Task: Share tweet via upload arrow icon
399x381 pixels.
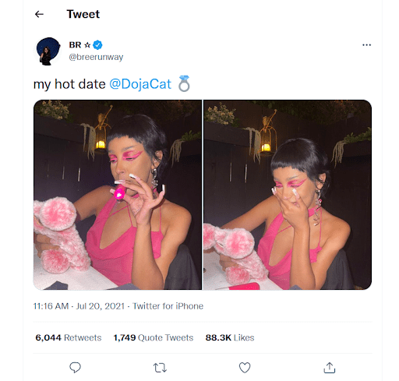Action: coord(330,368)
